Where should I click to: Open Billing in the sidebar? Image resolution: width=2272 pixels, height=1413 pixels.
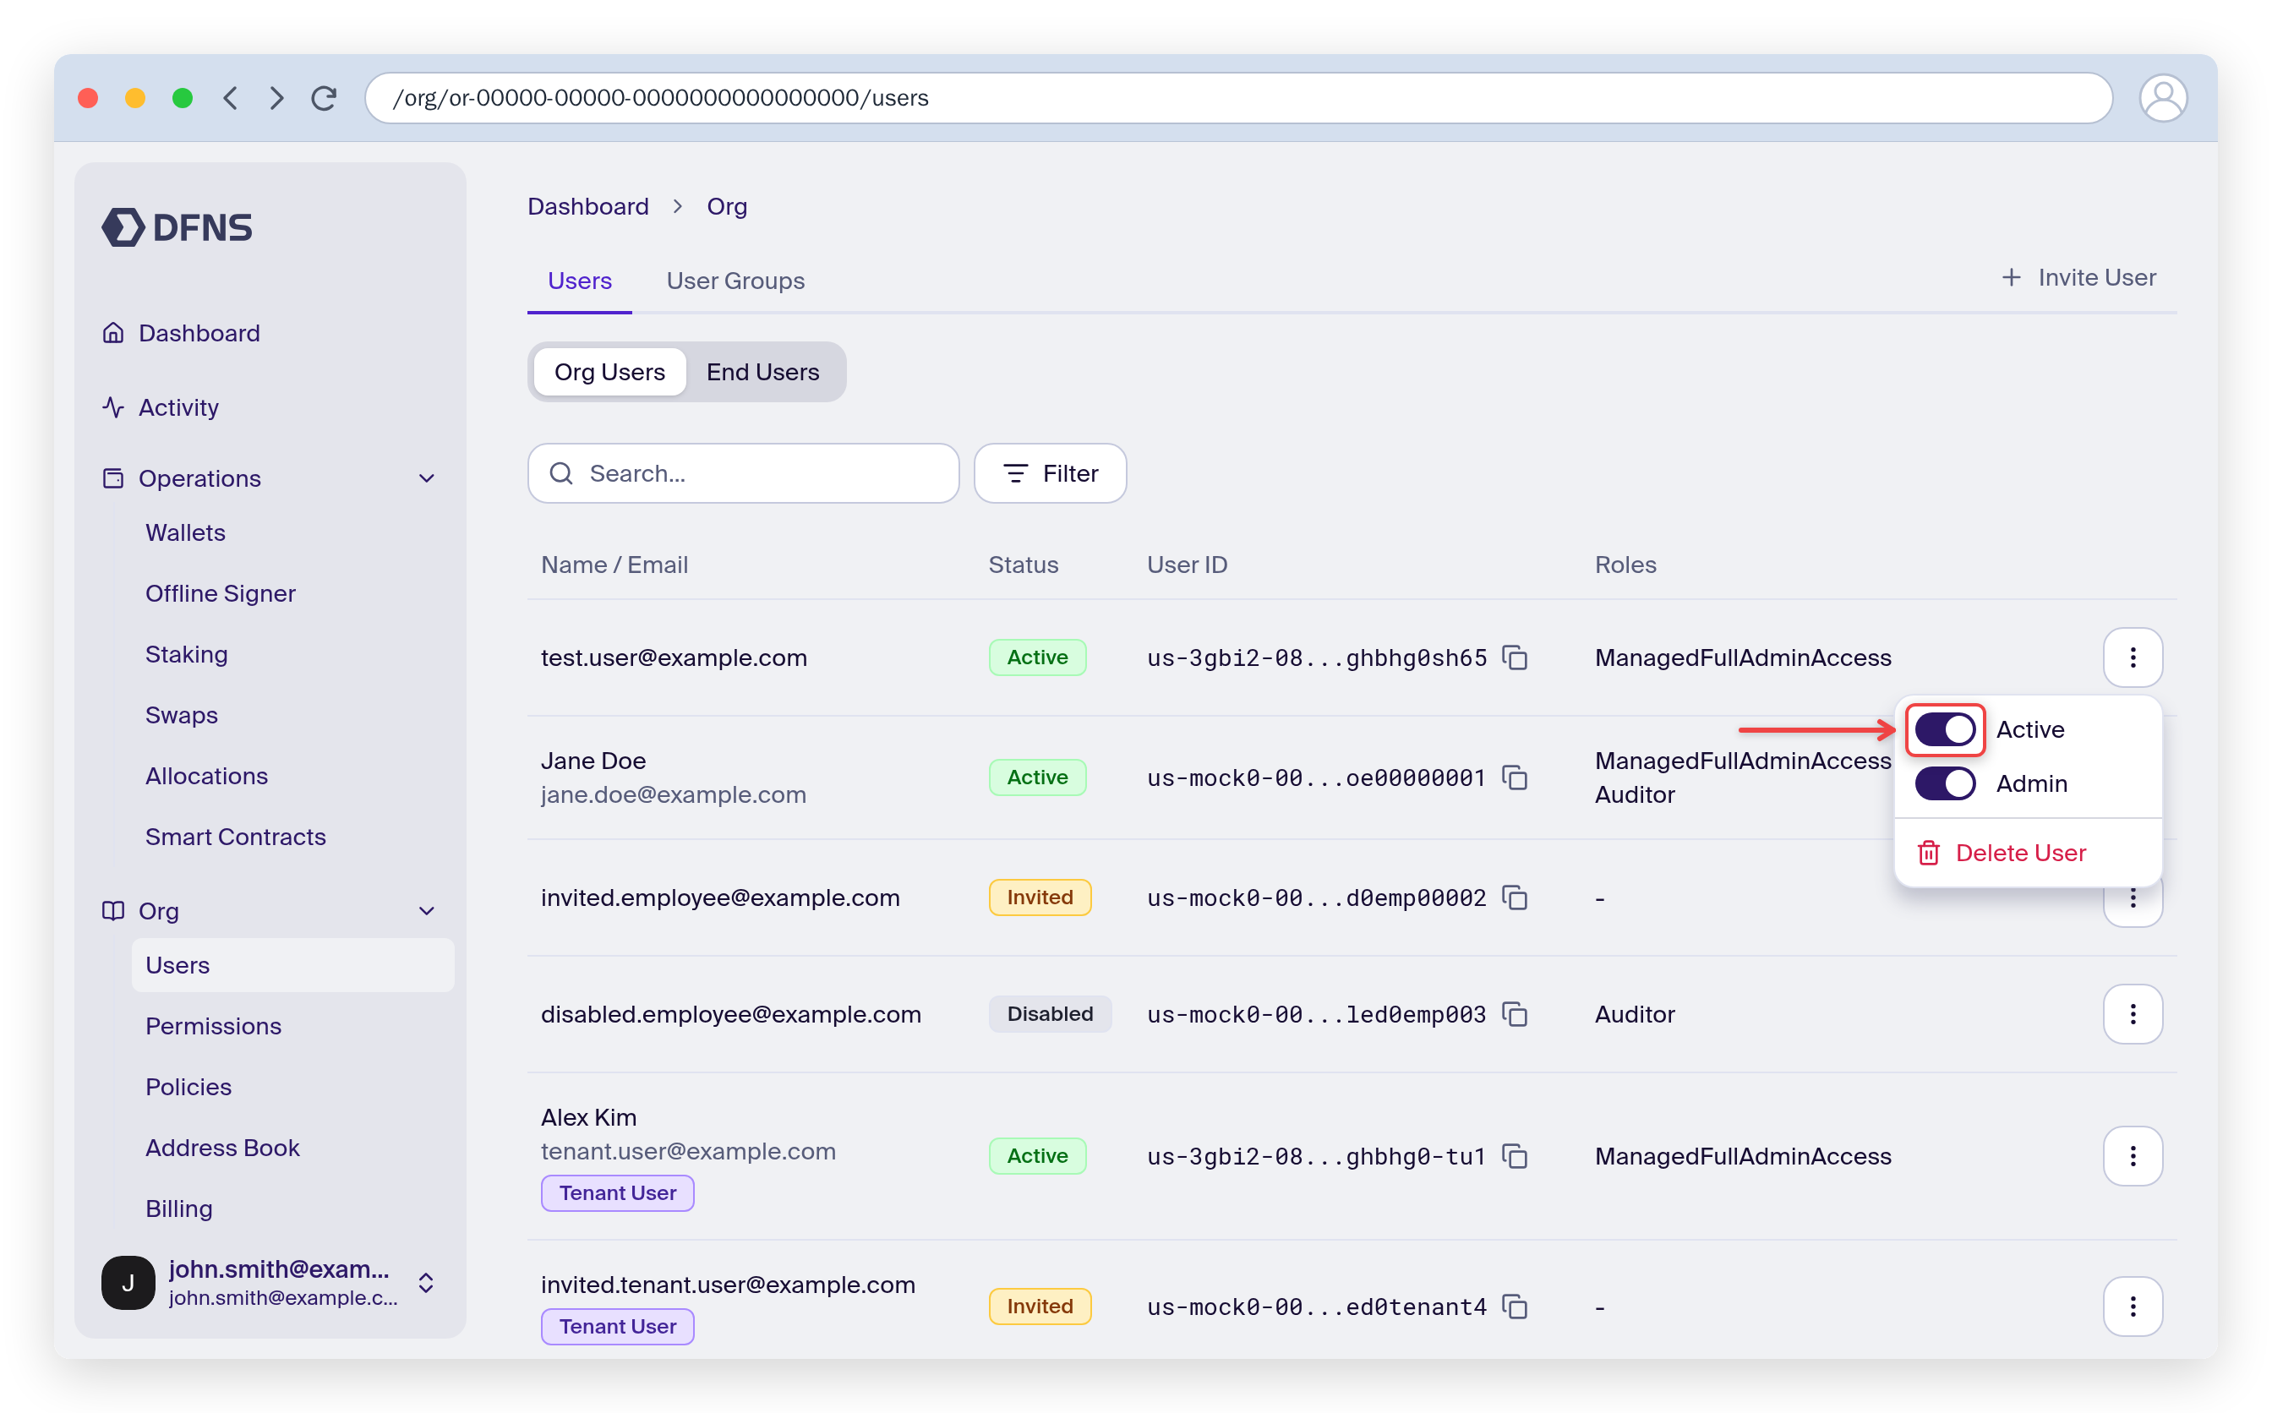[178, 1208]
